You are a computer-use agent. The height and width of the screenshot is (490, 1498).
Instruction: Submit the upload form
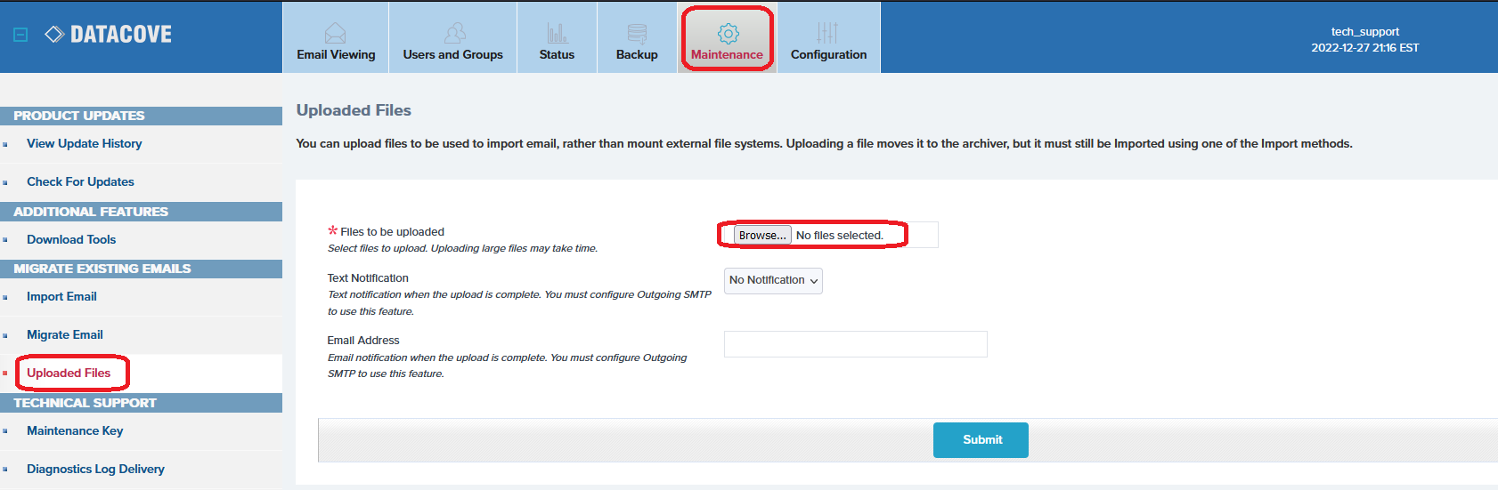[x=981, y=440]
